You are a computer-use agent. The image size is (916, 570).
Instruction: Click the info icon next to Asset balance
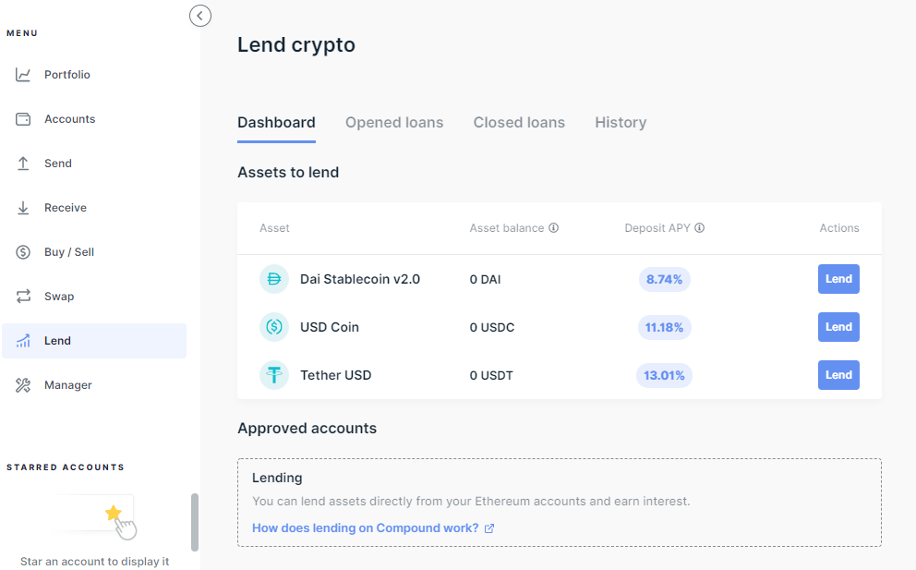553,227
